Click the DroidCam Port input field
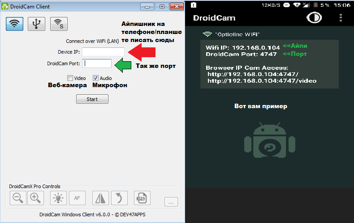This screenshot has height=223, width=354. [97, 63]
